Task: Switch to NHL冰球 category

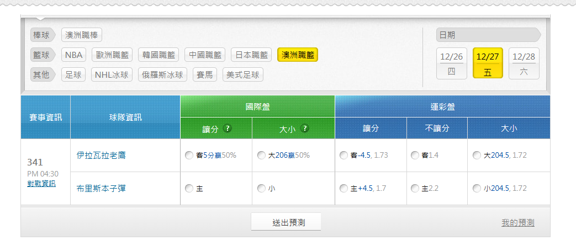Action: [x=112, y=75]
